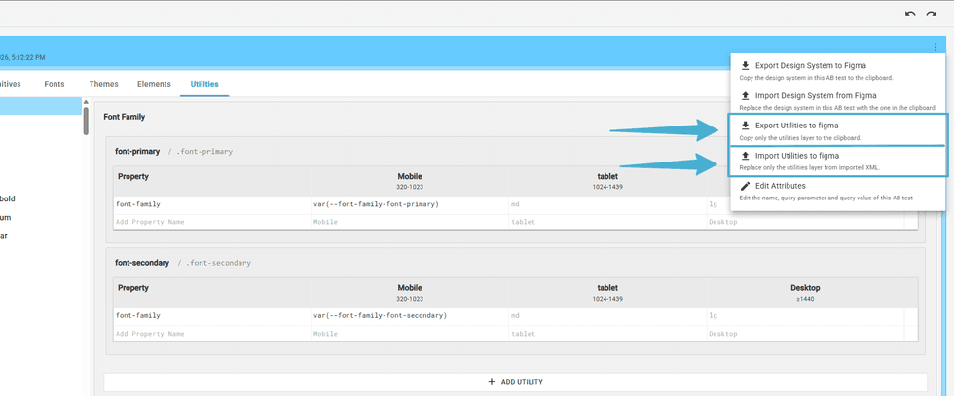Screen dimensions: 954x396
Task: Click font-secondary Add Property Name field
Action: point(212,334)
